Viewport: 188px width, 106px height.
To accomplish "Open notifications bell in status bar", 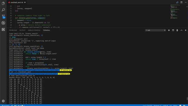I will pos(184,105).
